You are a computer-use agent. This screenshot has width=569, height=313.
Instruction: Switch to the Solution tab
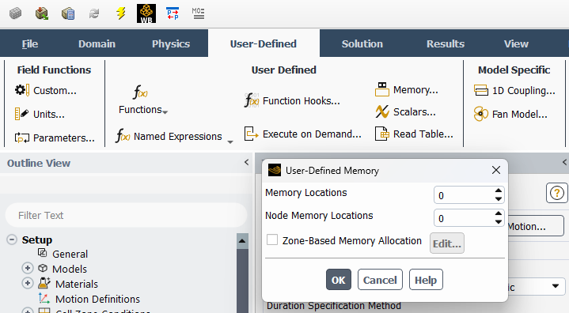coord(362,43)
